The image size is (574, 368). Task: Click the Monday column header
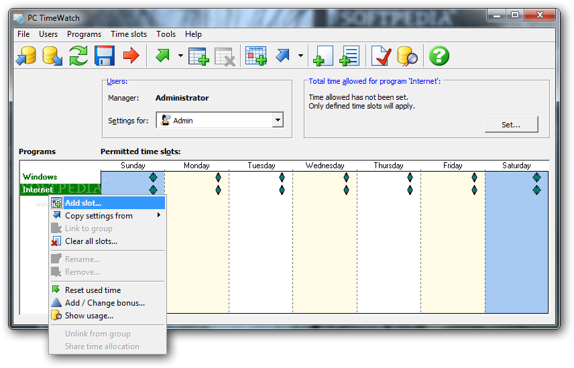(196, 166)
